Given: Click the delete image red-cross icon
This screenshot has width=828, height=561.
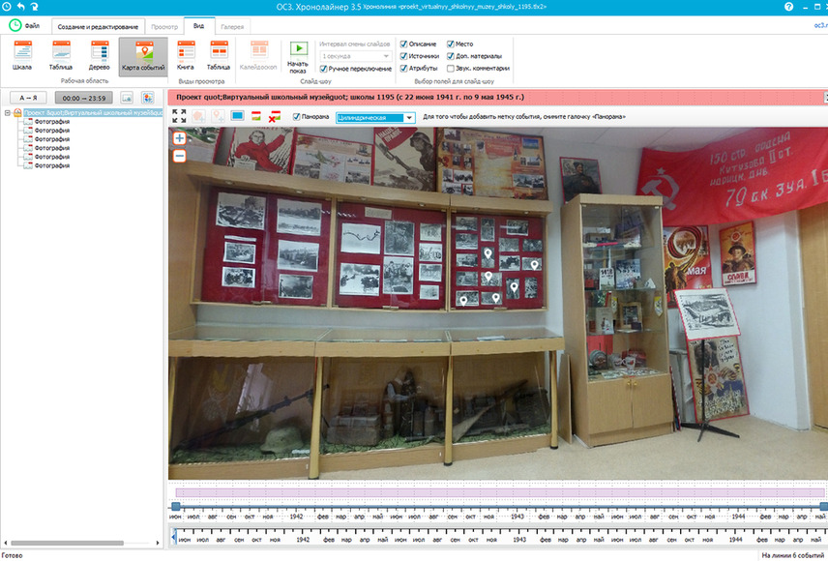Looking at the screenshot, I should tap(275, 116).
